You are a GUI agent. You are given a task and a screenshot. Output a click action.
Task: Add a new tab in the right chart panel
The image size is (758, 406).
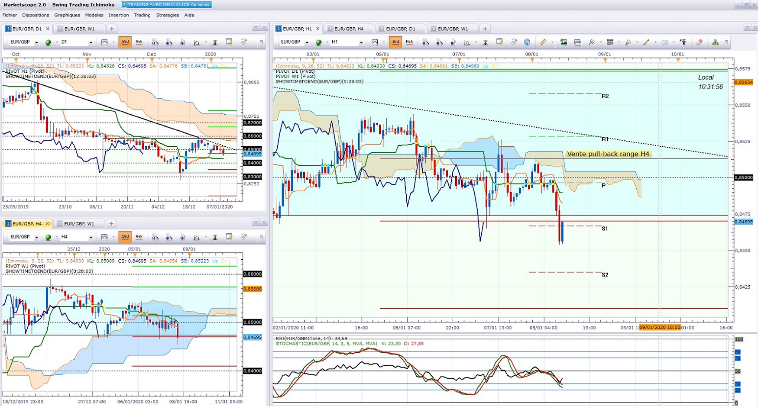pyautogui.click(x=485, y=29)
